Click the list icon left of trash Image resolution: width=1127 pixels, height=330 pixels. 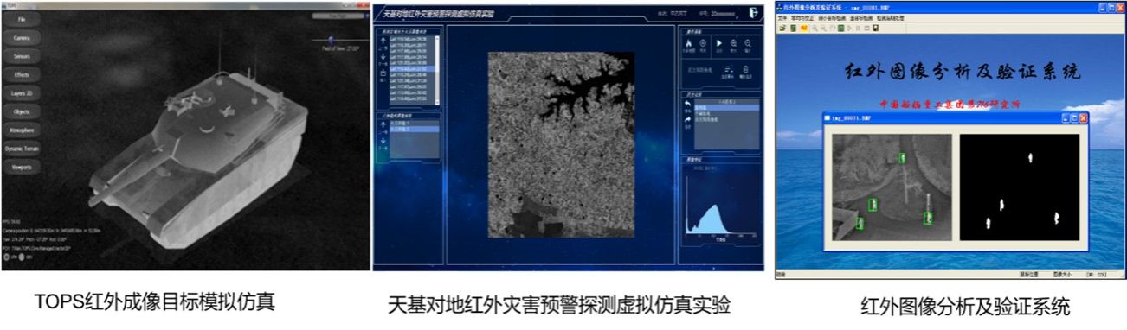[x=728, y=68]
